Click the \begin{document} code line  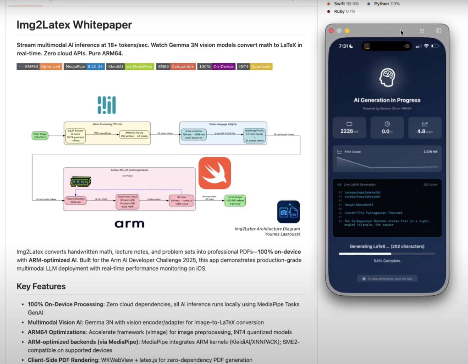(359, 205)
